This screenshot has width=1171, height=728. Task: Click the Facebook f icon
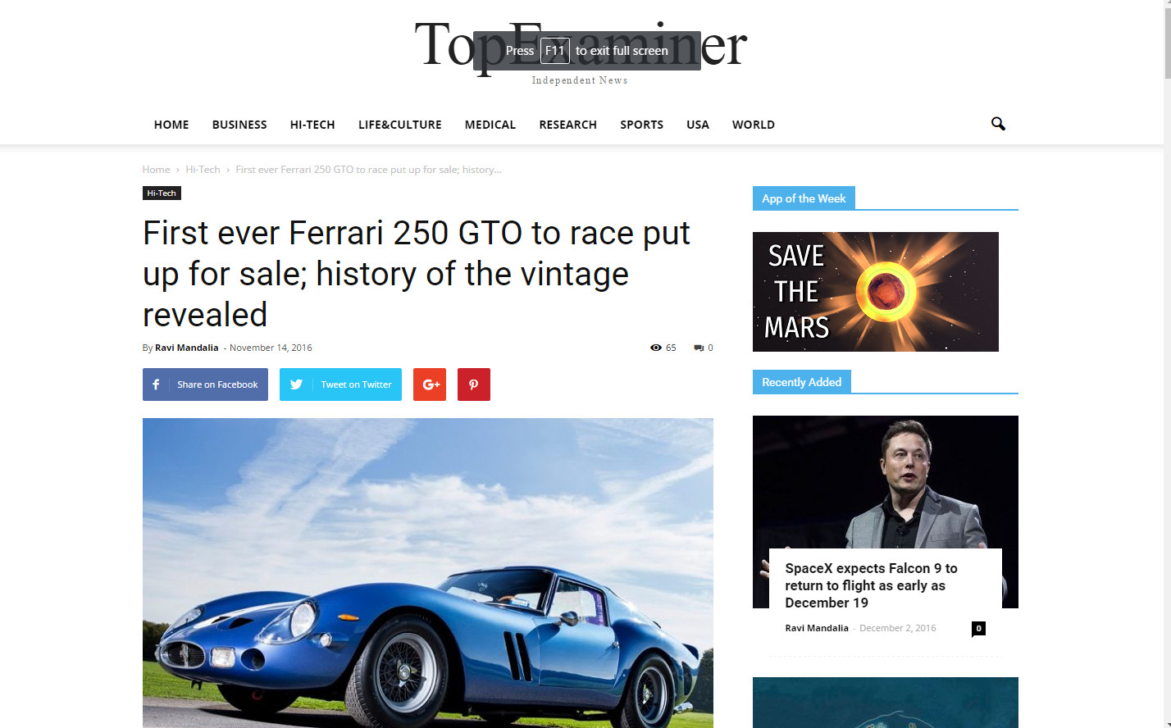tap(156, 384)
